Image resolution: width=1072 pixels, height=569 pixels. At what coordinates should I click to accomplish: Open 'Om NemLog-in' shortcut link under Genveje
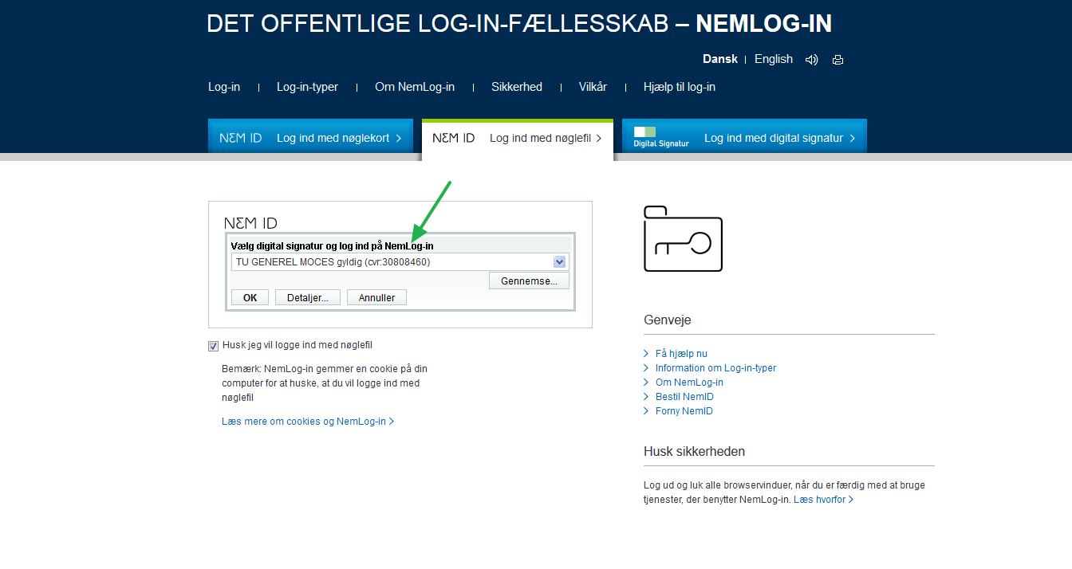tap(689, 383)
